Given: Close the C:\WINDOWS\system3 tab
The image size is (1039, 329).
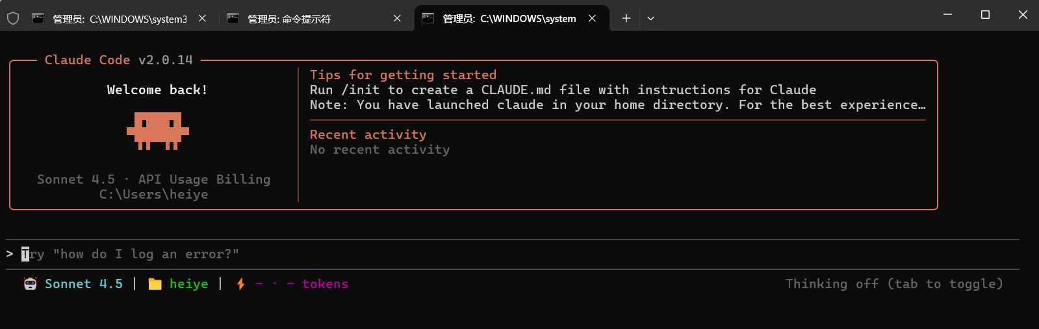Looking at the screenshot, I should click(x=202, y=18).
